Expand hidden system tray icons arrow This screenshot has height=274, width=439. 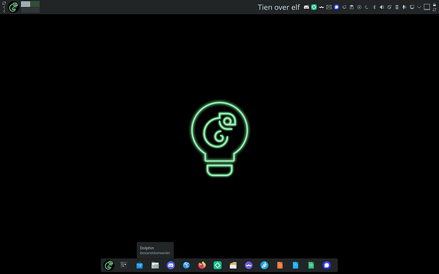(x=419, y=7)
